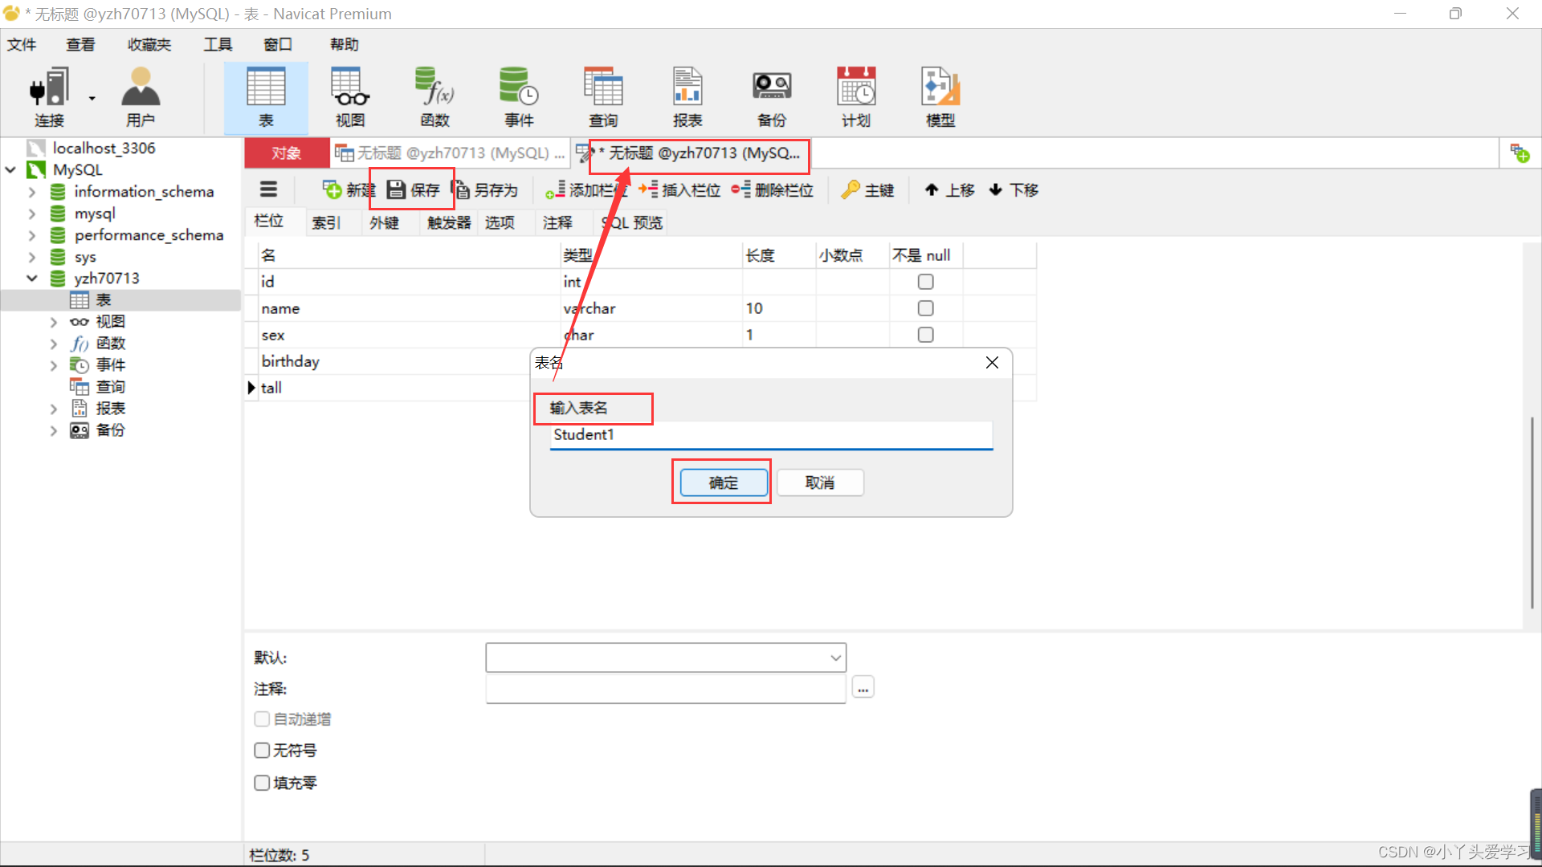Viewport: 1542px width, 867px height.
Task: Click the 取消 (Cancel) button in dialog
Action: click(x=820, y=482)
